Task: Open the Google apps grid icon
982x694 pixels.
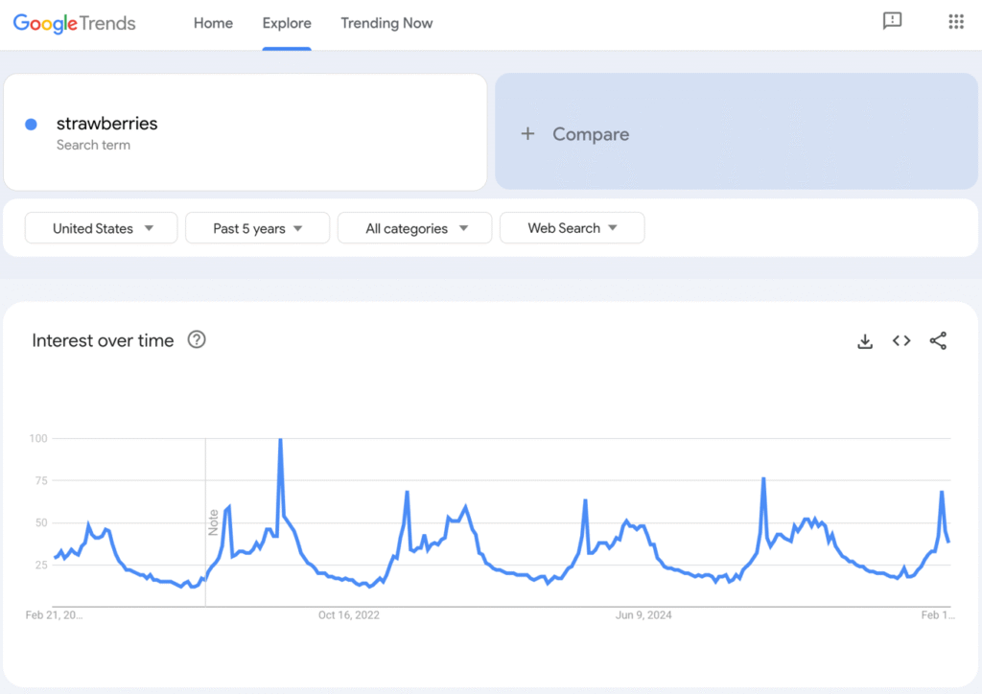Action: (x=956, y=21)
